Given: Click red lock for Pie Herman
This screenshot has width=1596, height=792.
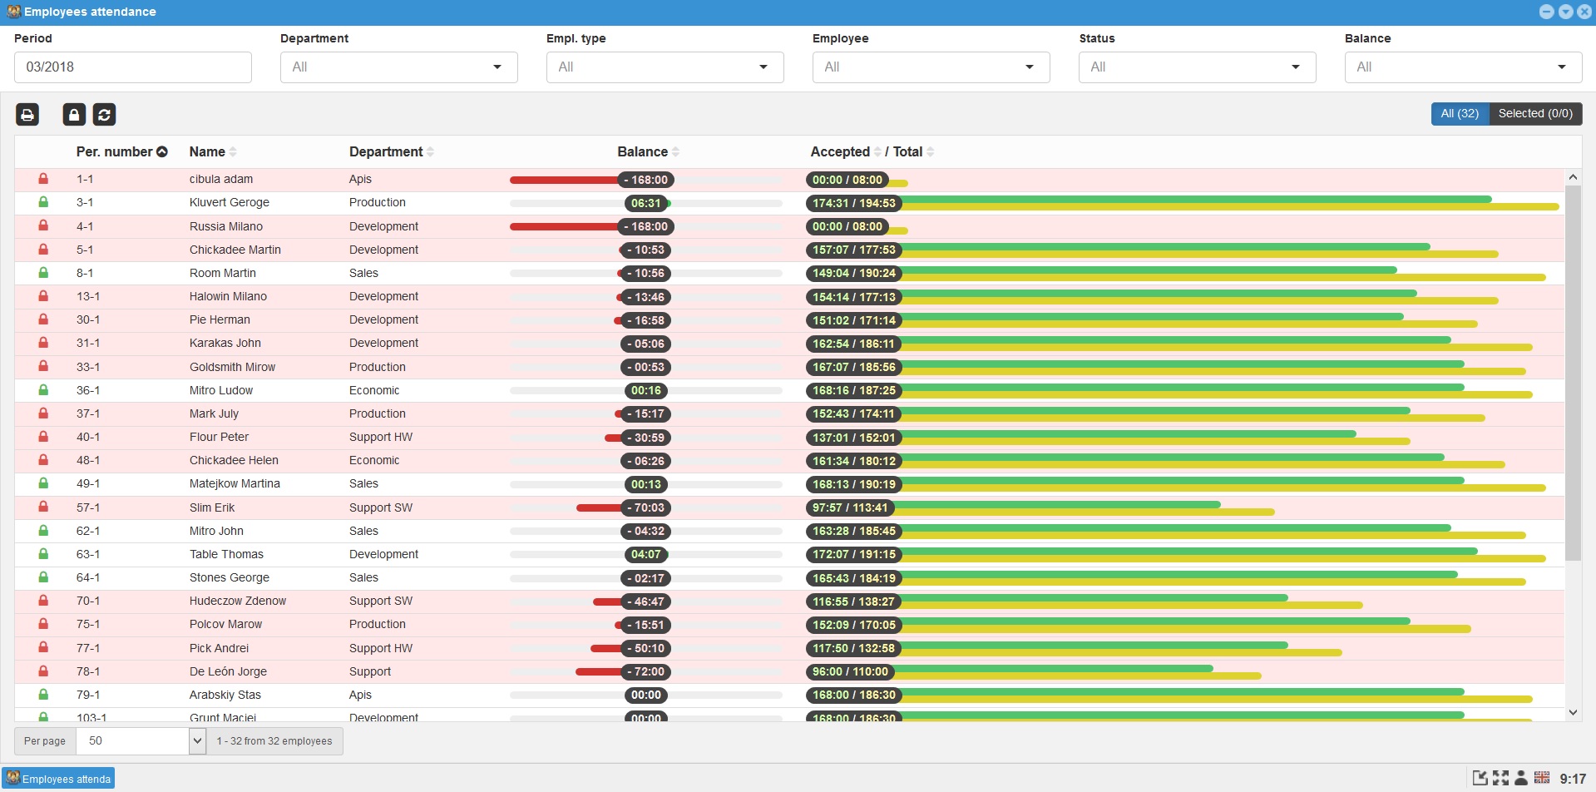Looking at the screenshot, I should point(43,319).
